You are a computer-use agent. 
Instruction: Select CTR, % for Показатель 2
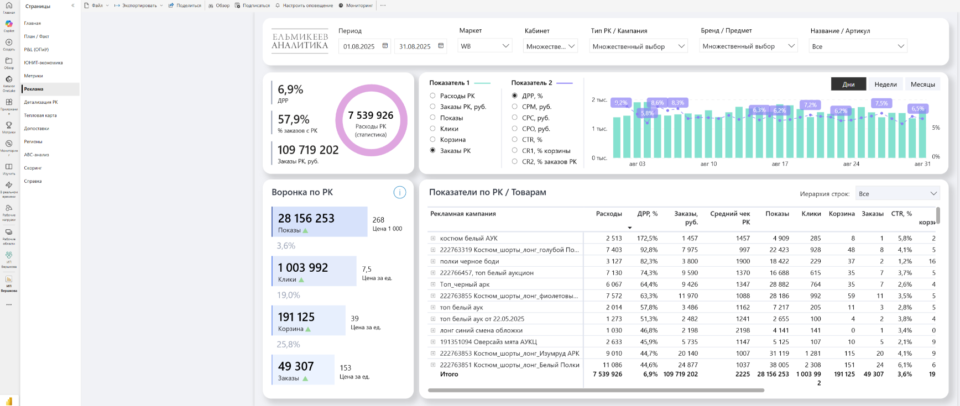tap(514, 140)
